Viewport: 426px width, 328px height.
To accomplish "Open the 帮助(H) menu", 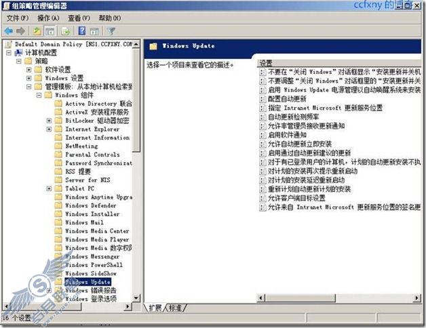I will (x=110, y=18).
